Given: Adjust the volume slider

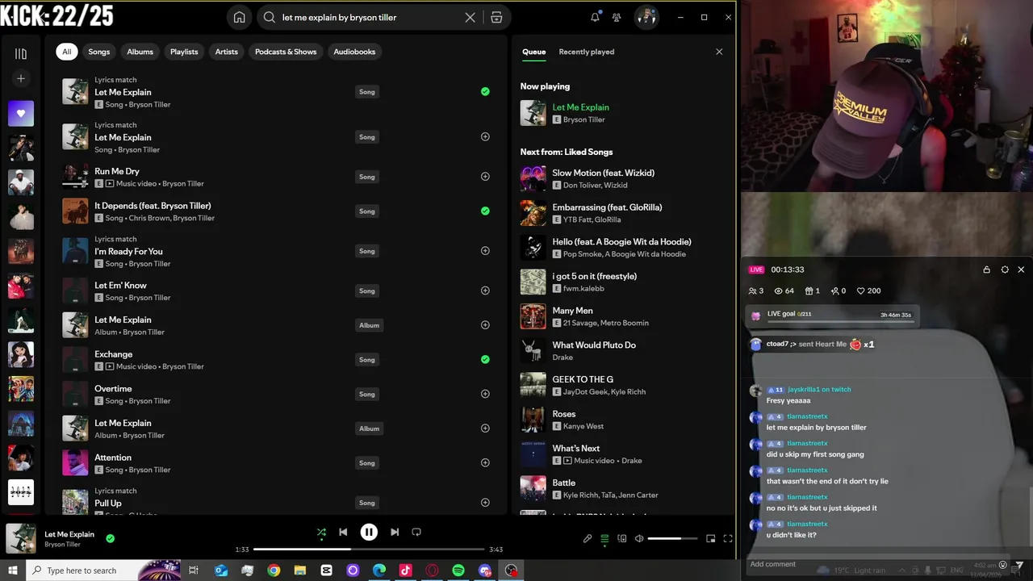Looking at the screenshot, I should click(672, 538).
